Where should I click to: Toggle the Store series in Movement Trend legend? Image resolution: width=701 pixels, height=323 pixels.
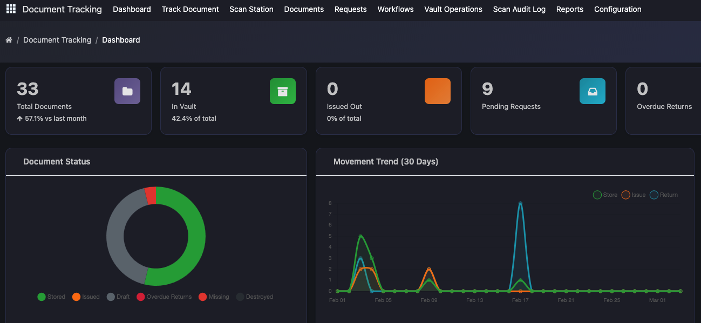605,195
